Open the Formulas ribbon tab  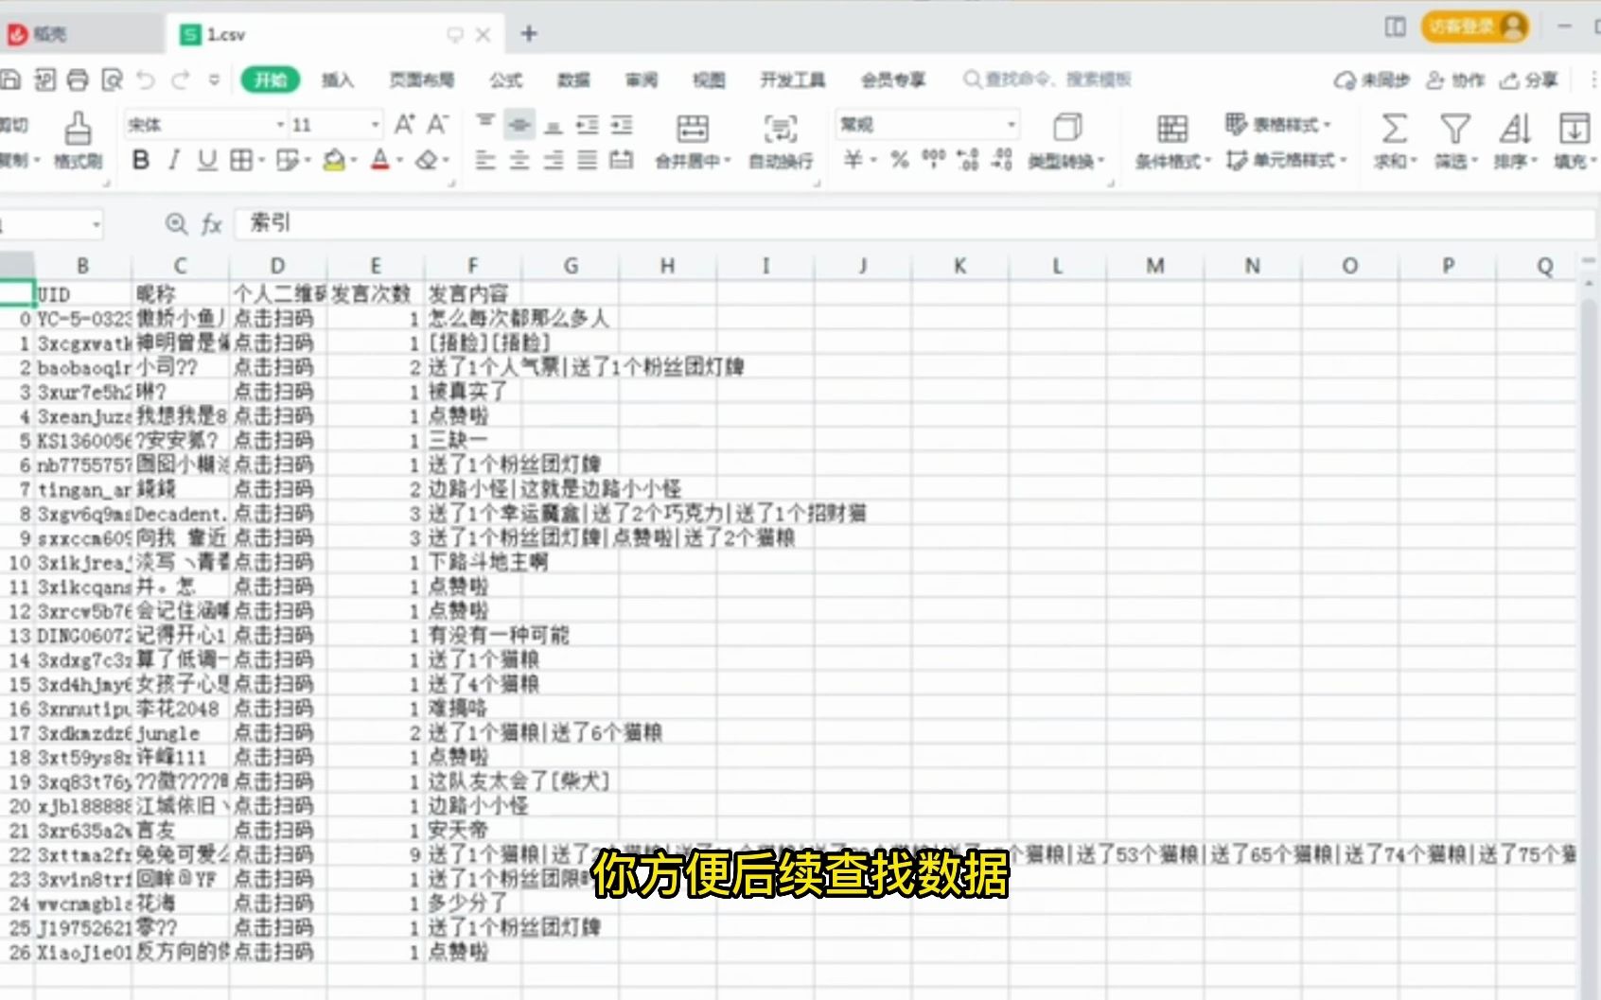click(505, 80)
